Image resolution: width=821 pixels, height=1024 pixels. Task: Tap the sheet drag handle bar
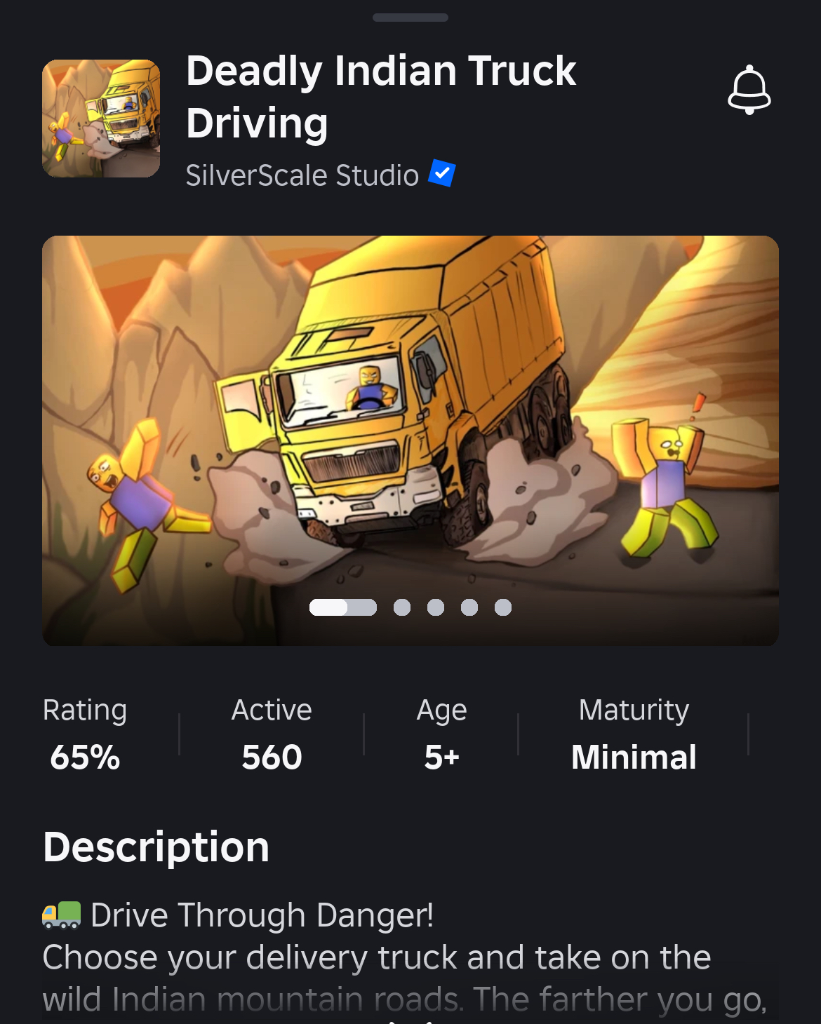coord(410,18)
